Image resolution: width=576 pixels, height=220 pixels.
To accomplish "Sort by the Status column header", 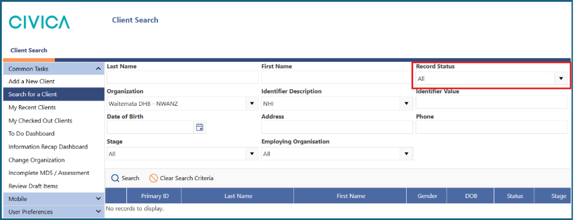I will [x=514, y=196].
